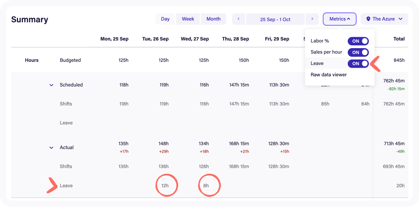Image resolution: width=419 pixels, height=207 pixels.
Task: Open The Azure location dropdown
Action: 384,19
